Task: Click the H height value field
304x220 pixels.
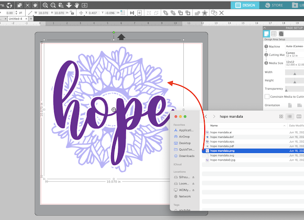Action: coord(59,13)
